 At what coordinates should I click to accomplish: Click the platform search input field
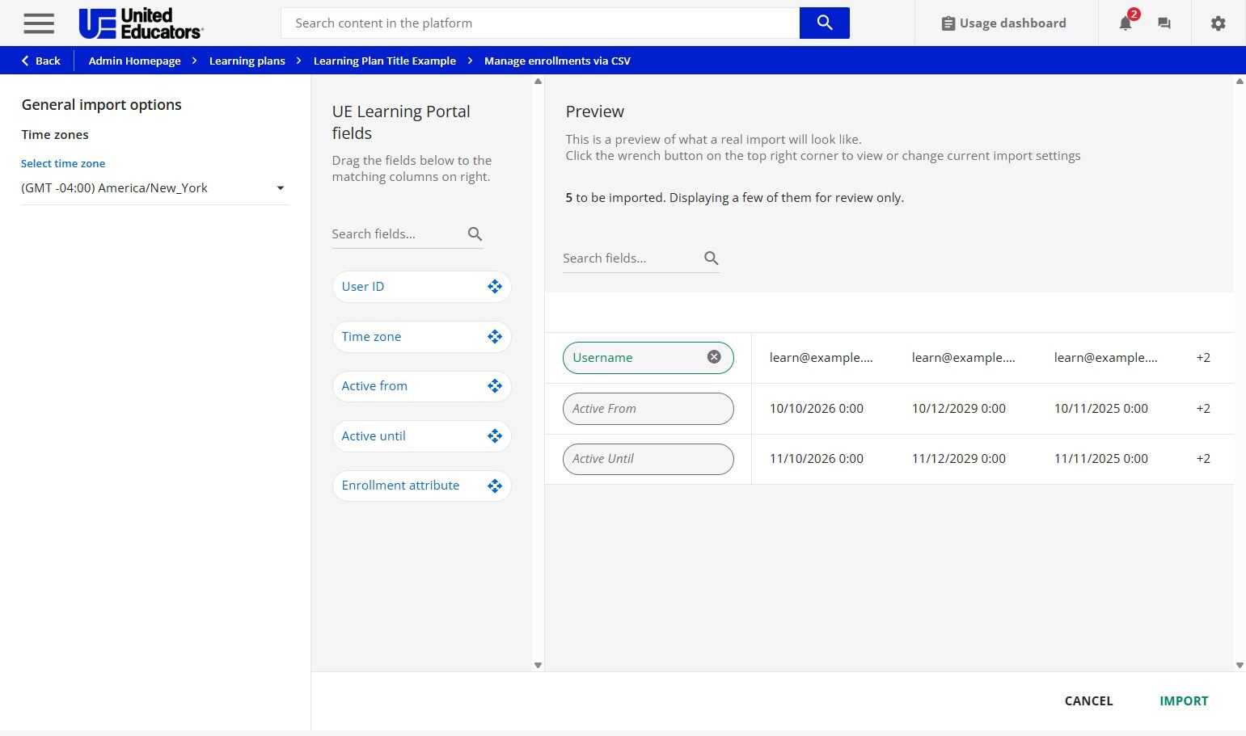539,23
